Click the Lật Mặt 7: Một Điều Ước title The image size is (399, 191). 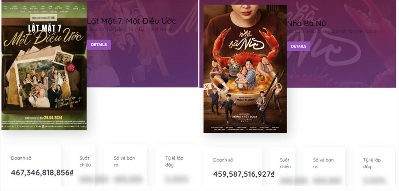pyautogui.click(x=131, y=21)
